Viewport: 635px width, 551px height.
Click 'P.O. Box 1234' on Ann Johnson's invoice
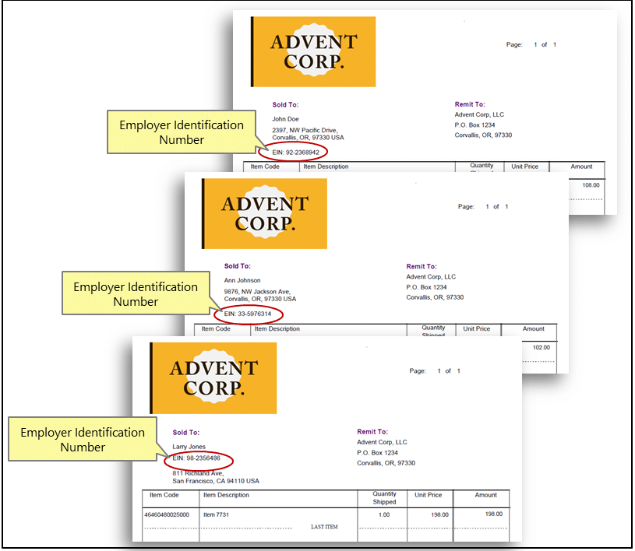point(426,287)
